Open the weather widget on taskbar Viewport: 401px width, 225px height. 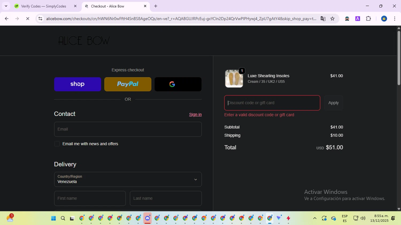pyautogui.click(x=10, y=218)
